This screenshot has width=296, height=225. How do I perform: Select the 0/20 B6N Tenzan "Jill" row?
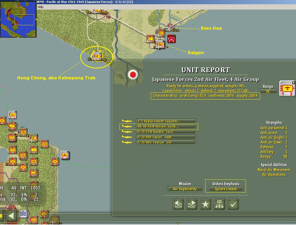coord(166,142)
